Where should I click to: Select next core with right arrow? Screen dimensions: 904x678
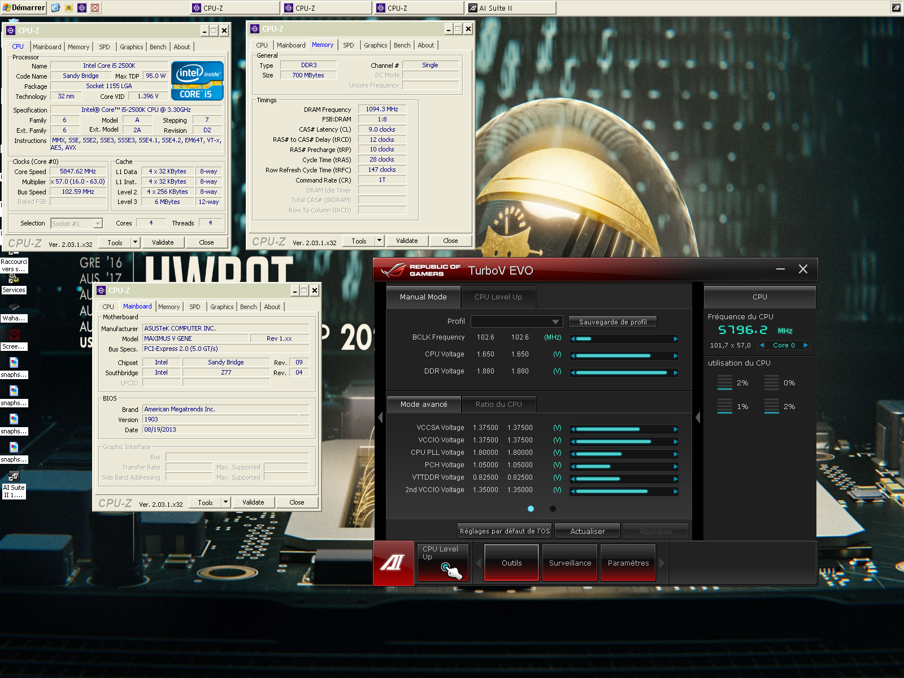click(x=806, y=345)
